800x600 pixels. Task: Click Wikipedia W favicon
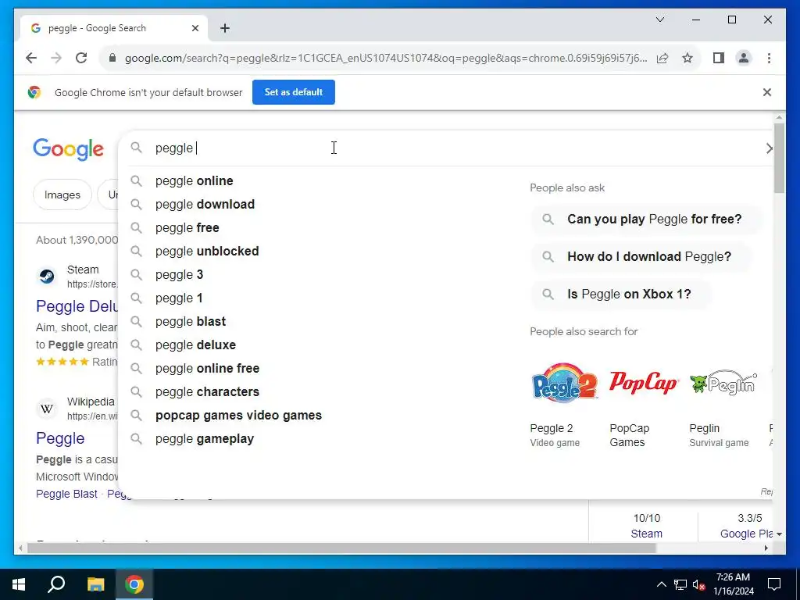48,409
